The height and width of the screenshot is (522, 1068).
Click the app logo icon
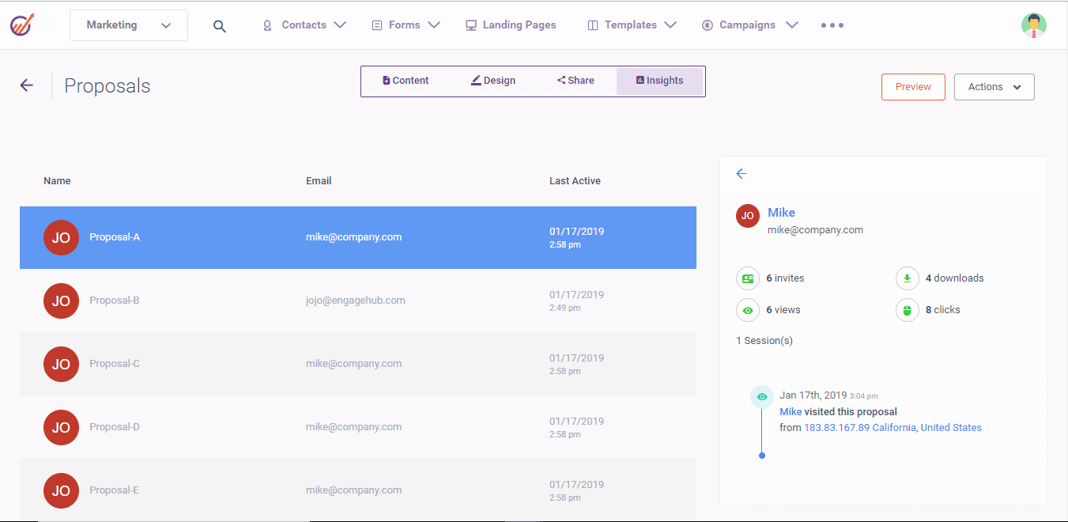[x=22, y=25]
